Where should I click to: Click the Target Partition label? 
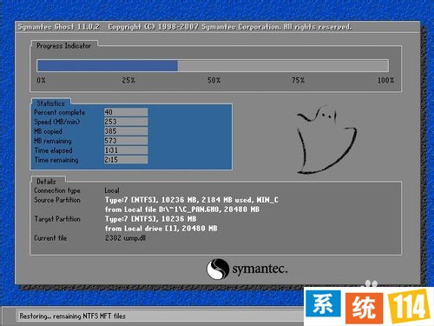(x=57, y=219)
